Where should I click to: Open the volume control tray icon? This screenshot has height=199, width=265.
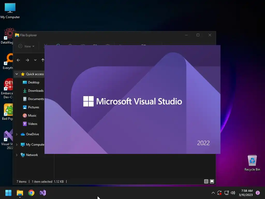pyautogui.click(x=233, y=193)
